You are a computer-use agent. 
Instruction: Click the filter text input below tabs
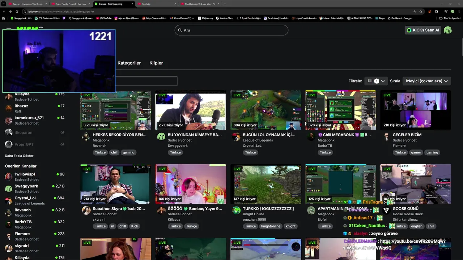coord(146,81)
